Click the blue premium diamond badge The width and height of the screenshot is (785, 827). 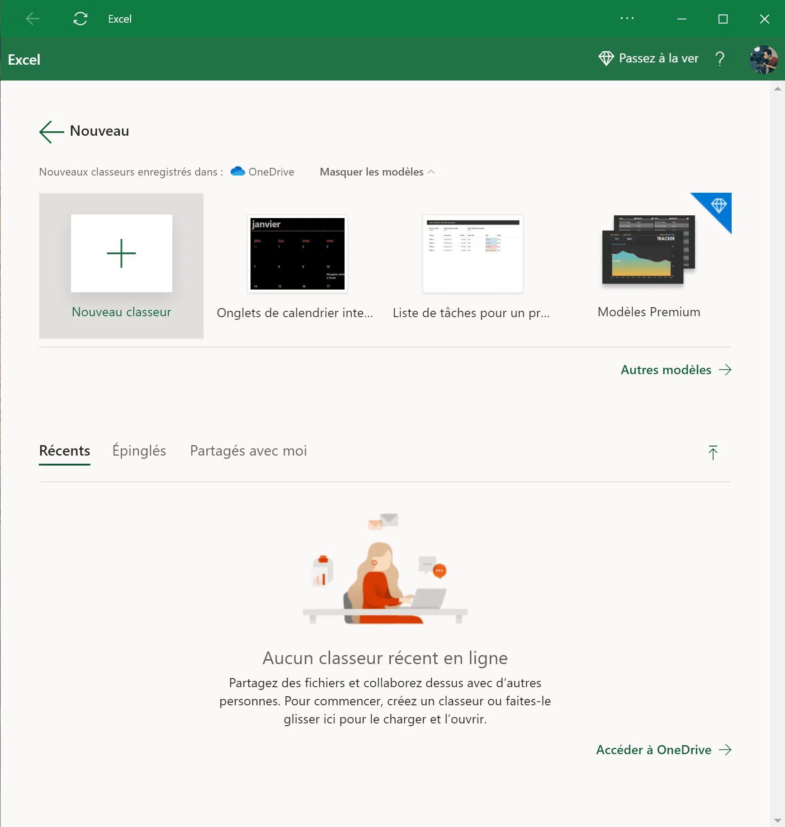click(x=718, y=206)
